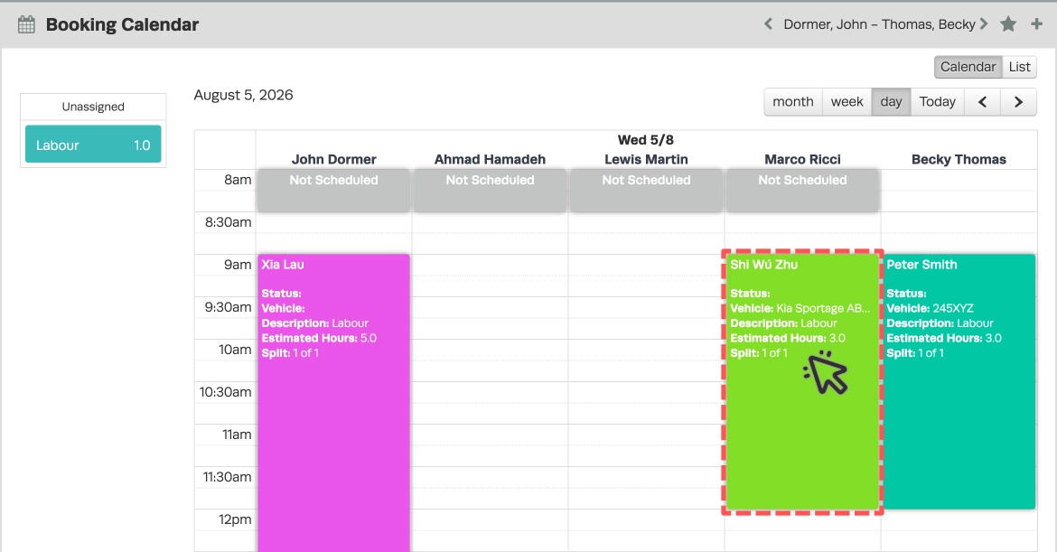This screenshot has width=1057, height=552.
Task: Select the week view
Action: (847, 102)
